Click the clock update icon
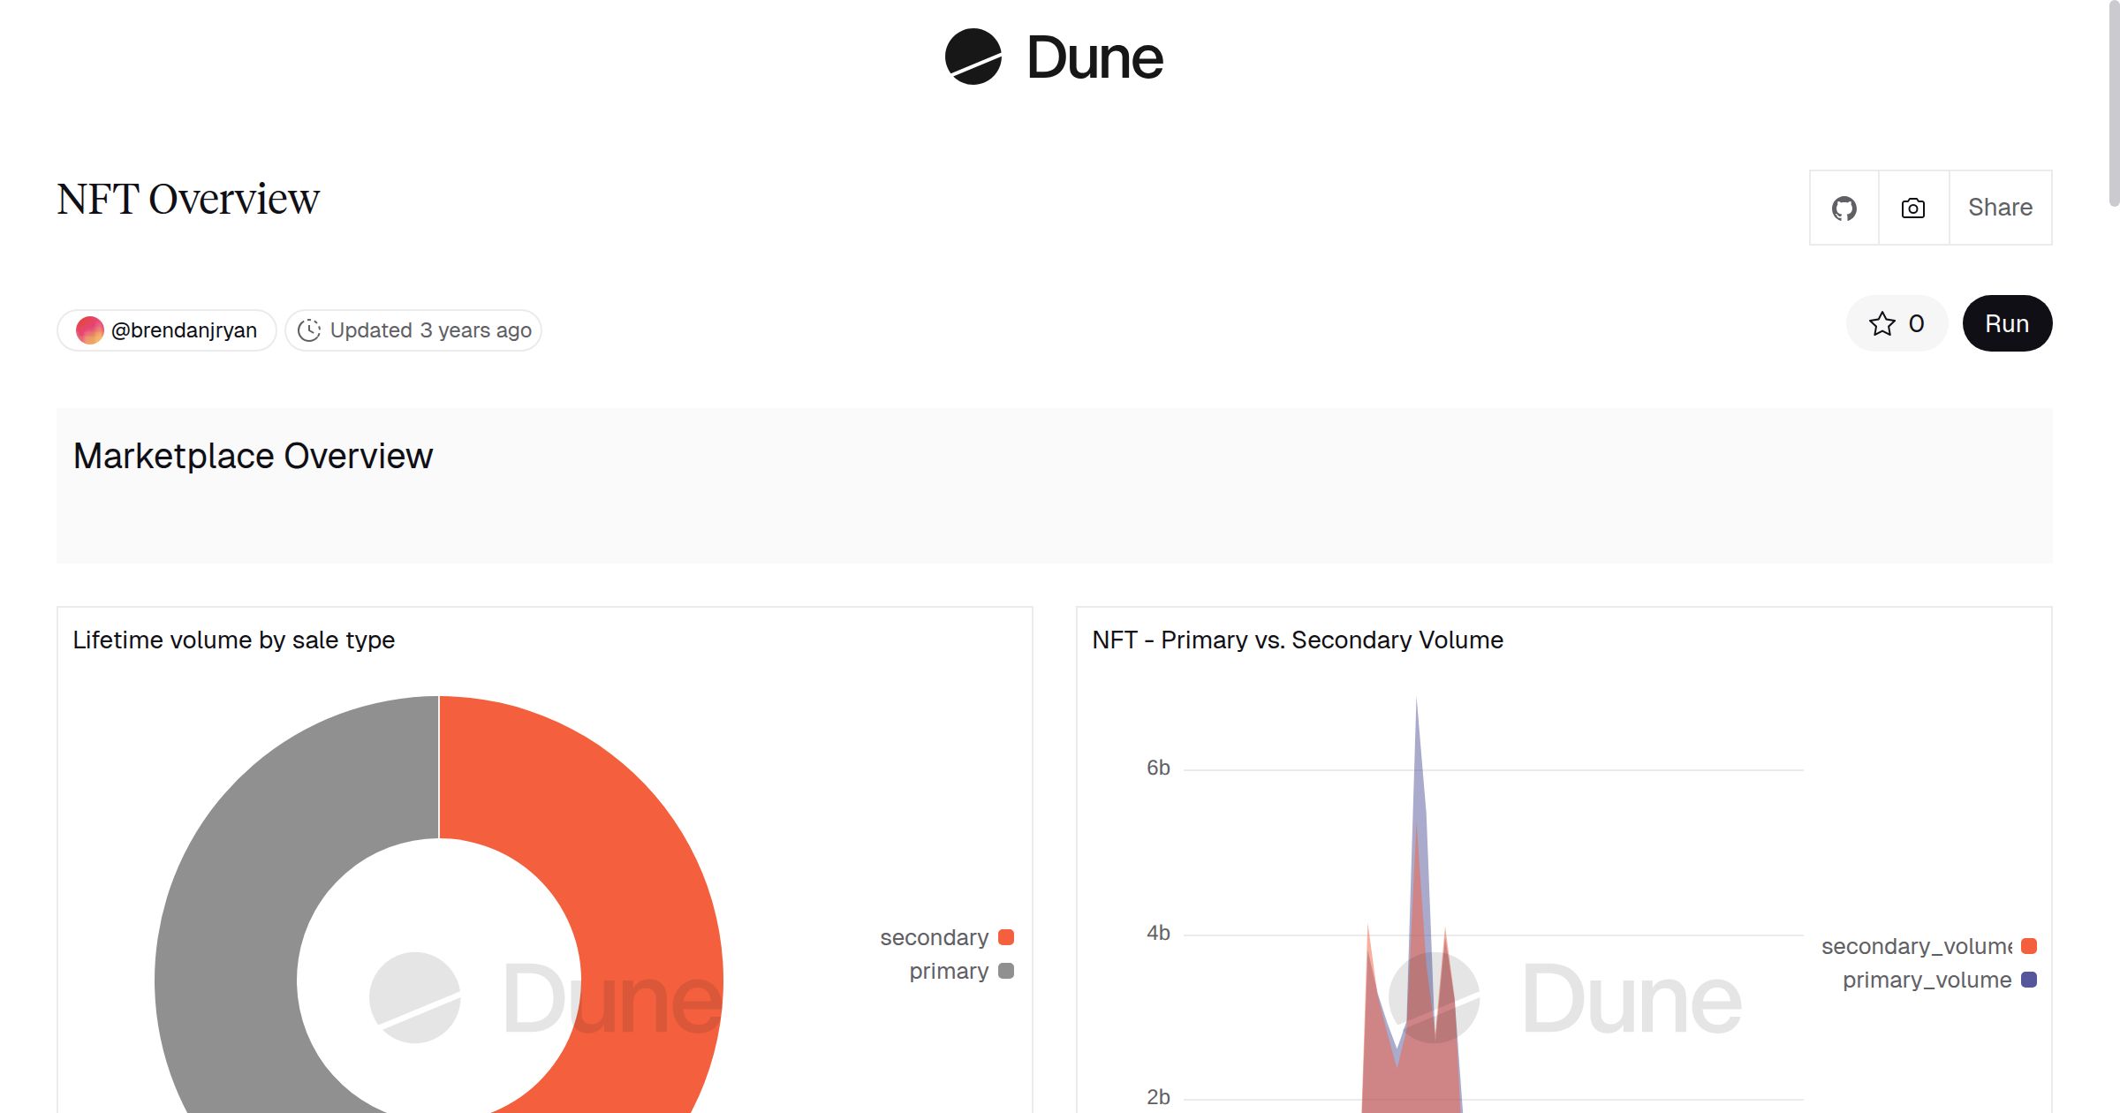The width and height of the screenshot is (2120, 1113). click(x=308, y=330)
